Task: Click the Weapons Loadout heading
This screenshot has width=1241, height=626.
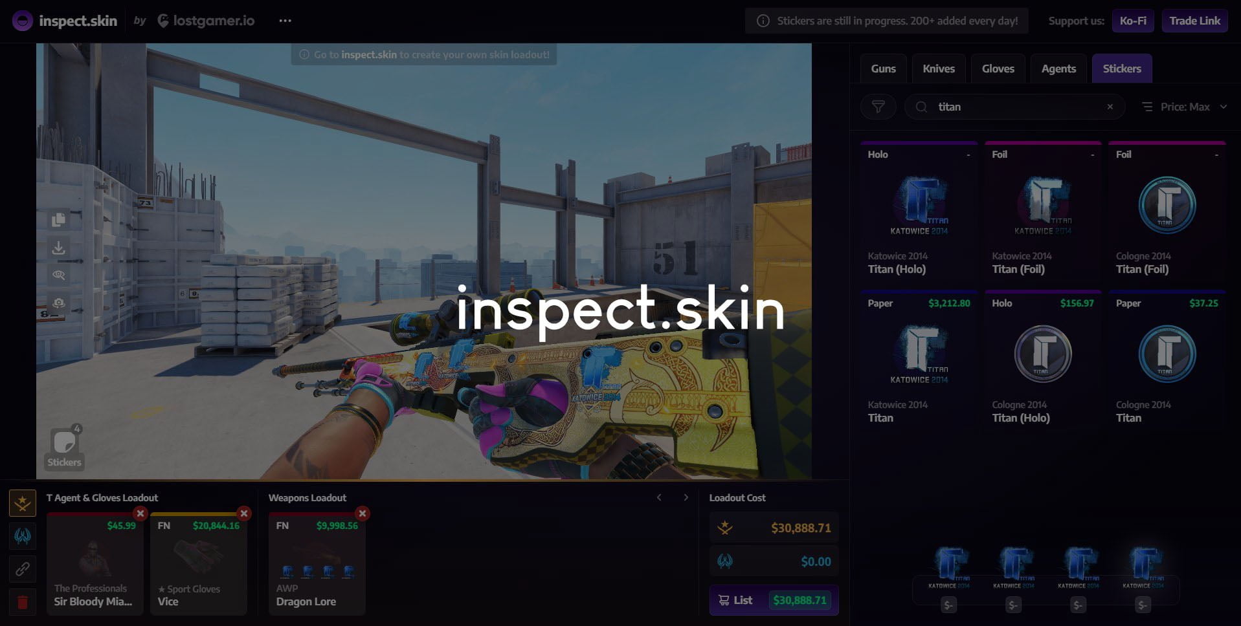Action: tap(307, 498)
